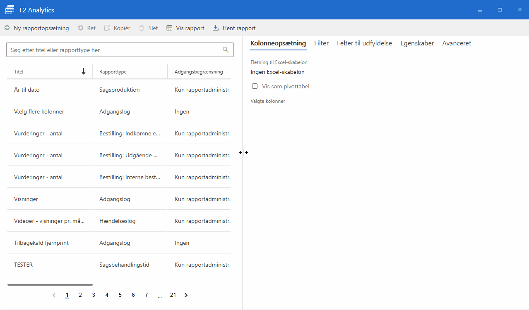Go to next page with right chevron
The image size is (529, 310).
[x=186, y=295]
